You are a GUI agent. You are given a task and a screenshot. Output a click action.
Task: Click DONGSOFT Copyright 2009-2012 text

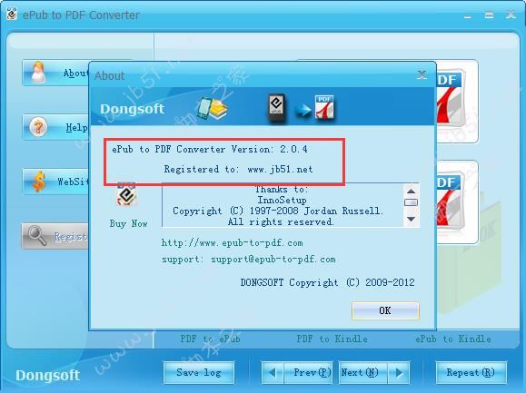[327, 282]
